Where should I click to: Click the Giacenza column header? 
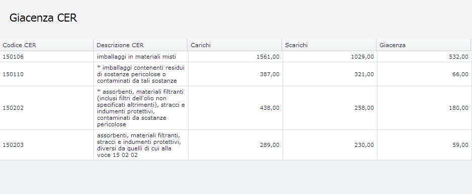tap(423, 45)
